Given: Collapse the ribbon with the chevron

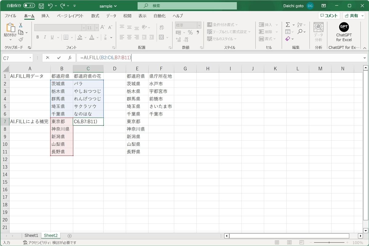Looking at the screenshot, I should click(365, 48).
